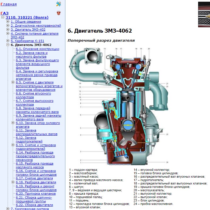
Task: Open 6.13. Снятие и установка гидронатяжителей link
Action: (x=36, y=147)
